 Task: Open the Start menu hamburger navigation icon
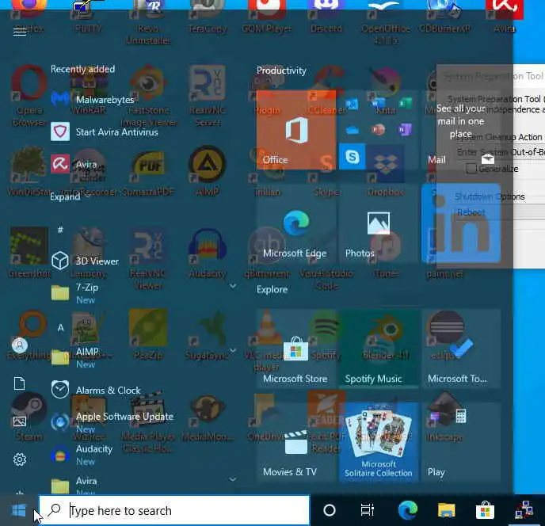[x=20, y=31]
